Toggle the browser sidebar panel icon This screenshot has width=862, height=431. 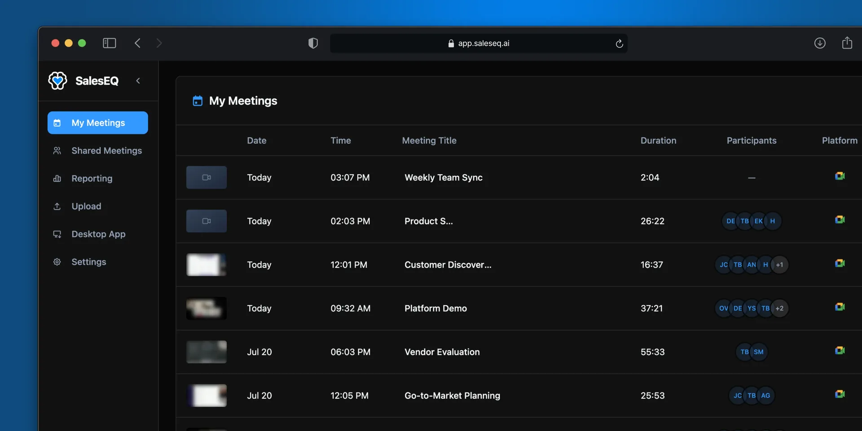pos(110,43)
